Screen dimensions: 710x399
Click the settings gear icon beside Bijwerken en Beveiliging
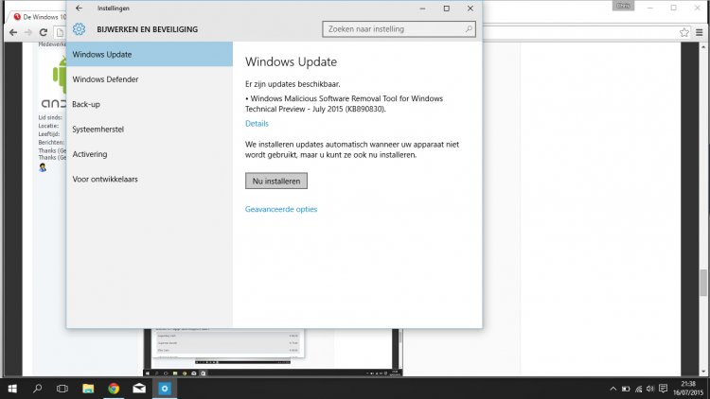79,29
